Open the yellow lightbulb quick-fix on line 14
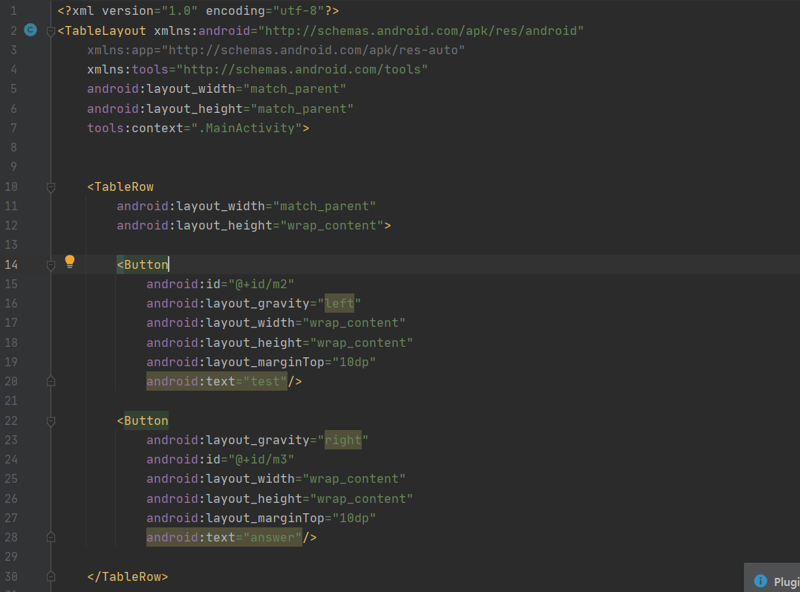The width and height of the screenshot is (800, 592). tap(70, 261)
